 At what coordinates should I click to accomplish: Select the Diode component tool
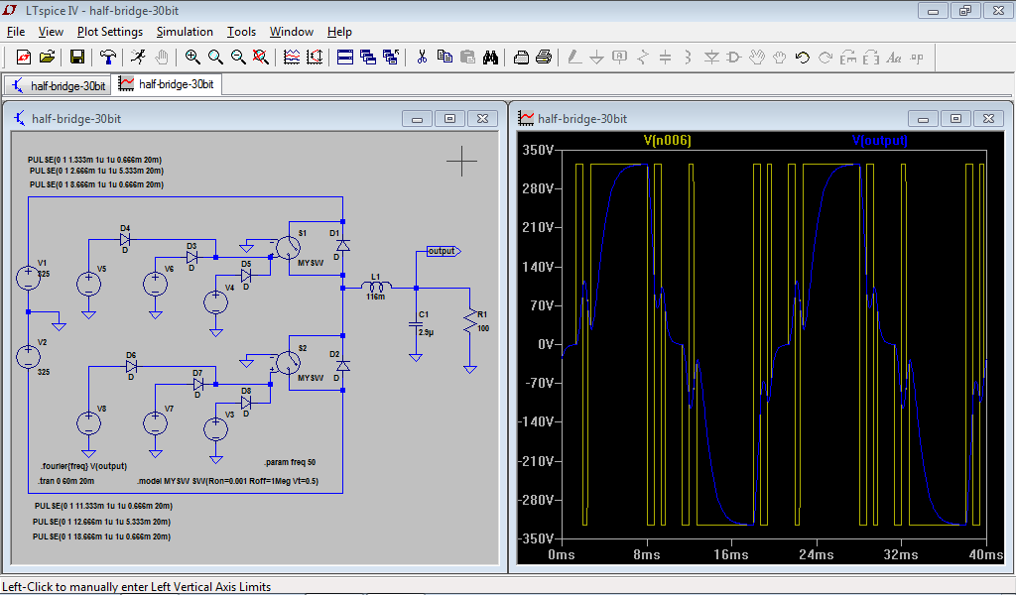[711, 58]
